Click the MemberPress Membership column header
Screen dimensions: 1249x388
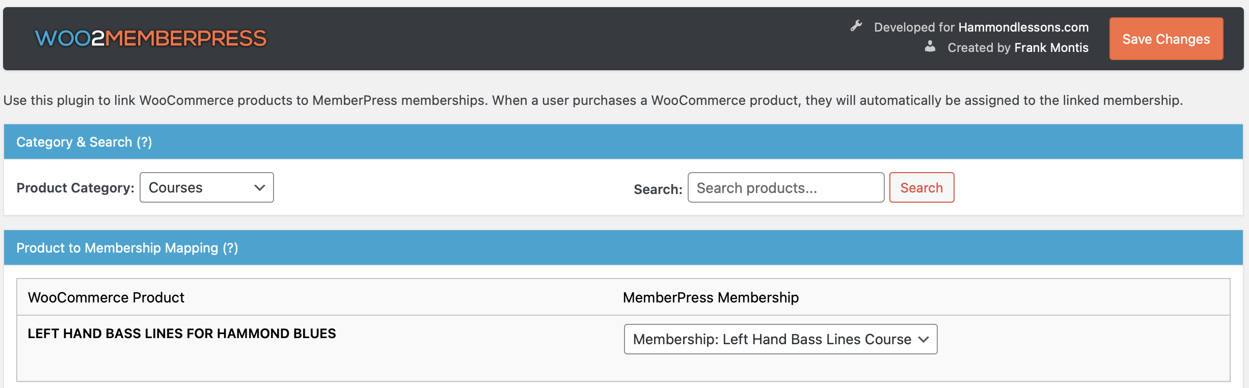click(x=711, y=297)
